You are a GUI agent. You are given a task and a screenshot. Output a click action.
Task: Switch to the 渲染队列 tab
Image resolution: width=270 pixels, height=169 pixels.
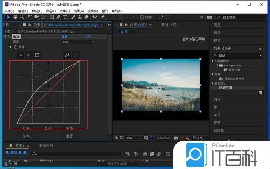[46, 146]
